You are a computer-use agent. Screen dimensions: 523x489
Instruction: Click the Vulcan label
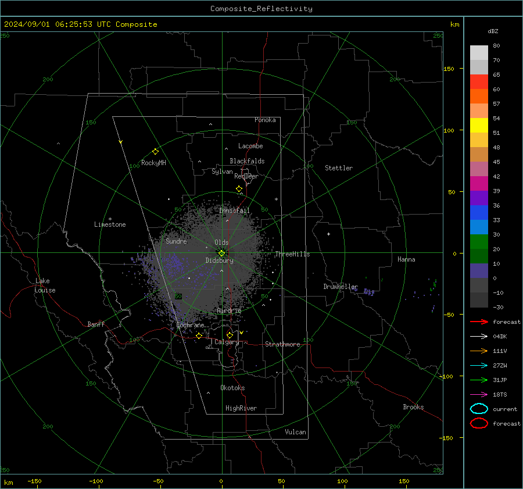click(x=295, y=432)
